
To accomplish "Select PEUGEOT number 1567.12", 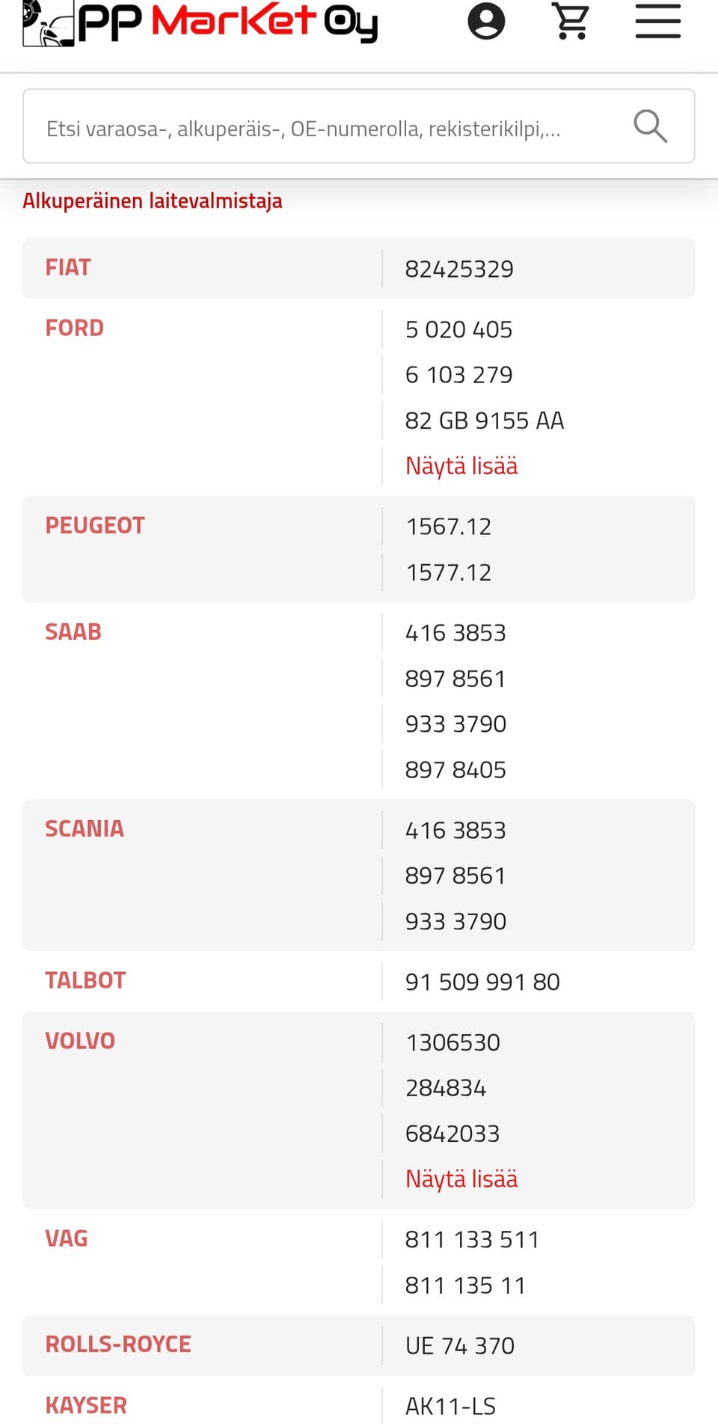I will coord(449,527).
